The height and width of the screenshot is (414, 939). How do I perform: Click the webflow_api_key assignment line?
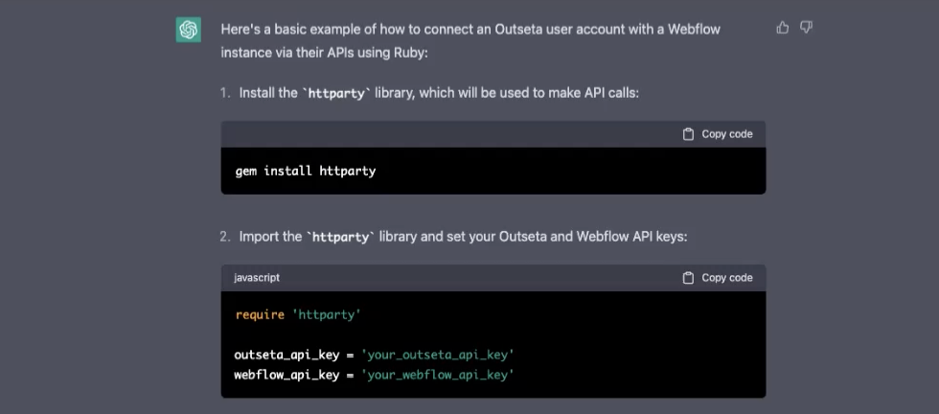click(375, 376)
